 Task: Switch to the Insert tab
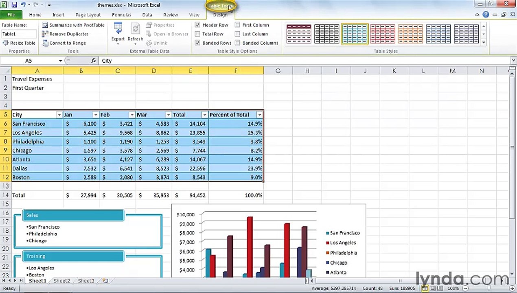coord(58,15)
